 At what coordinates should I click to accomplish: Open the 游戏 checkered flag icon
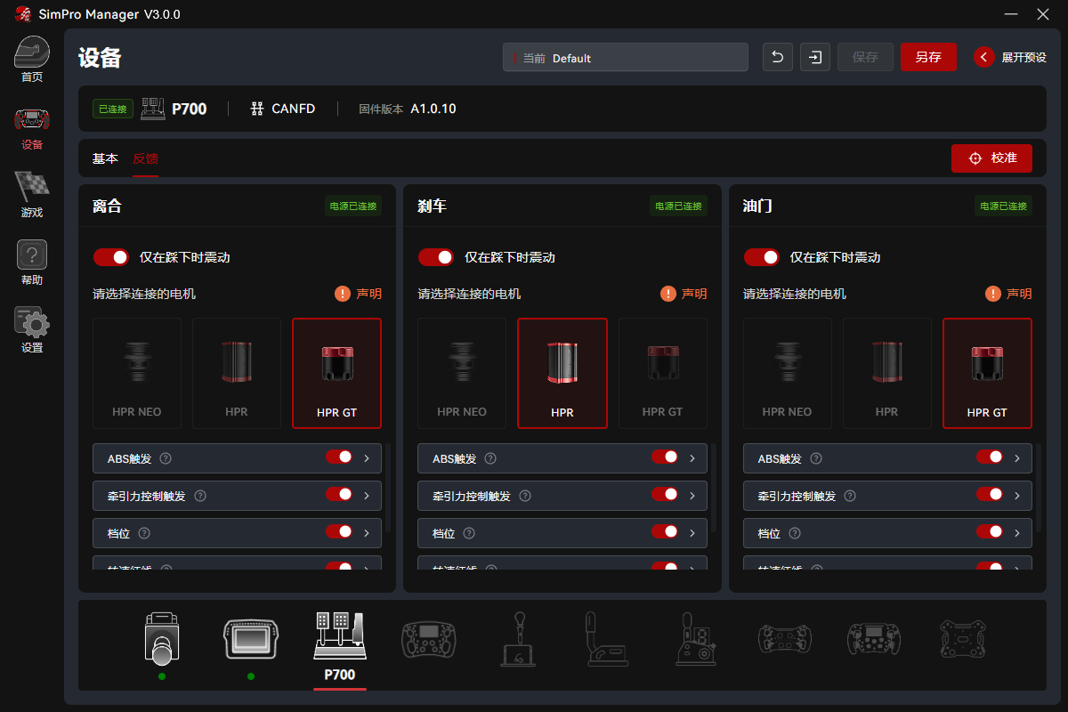[x=32, y=188]
